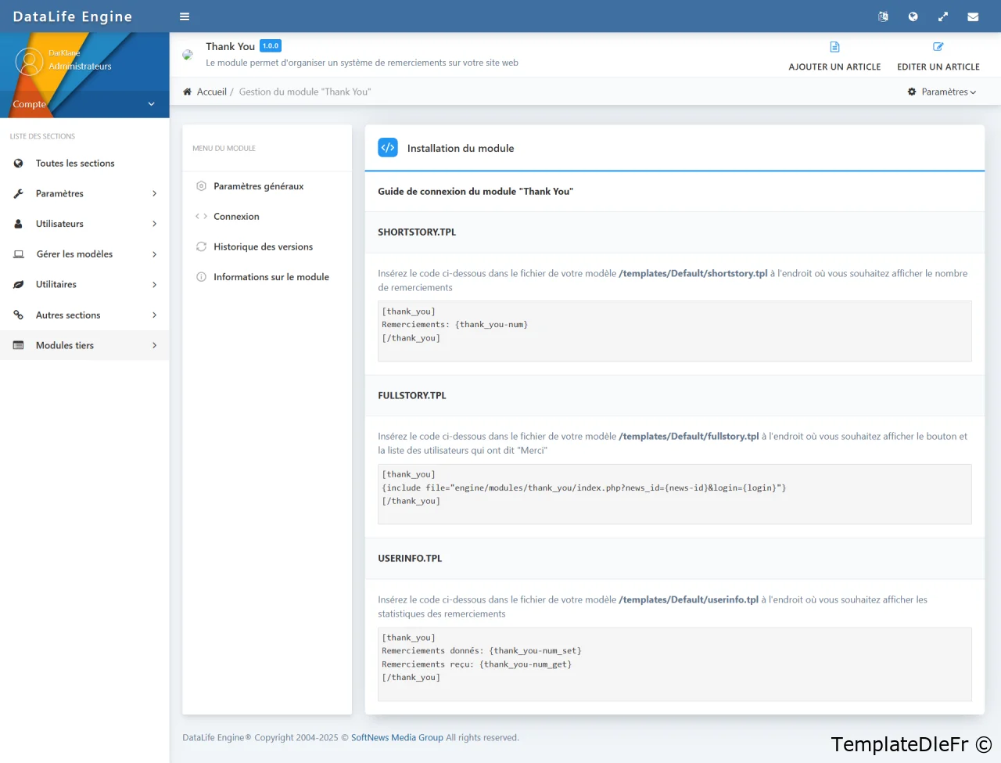Switch to fullscreen using the expand icon
Screen dimensions: 1001x763
[x=943, y=16]
